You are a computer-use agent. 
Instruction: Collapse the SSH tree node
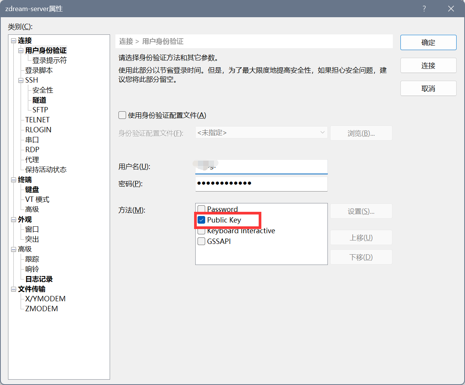coord(21,80)
